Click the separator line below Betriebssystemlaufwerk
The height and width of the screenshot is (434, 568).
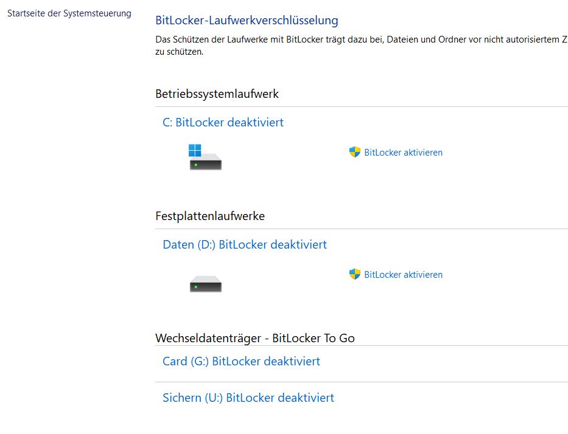[362, 107]
